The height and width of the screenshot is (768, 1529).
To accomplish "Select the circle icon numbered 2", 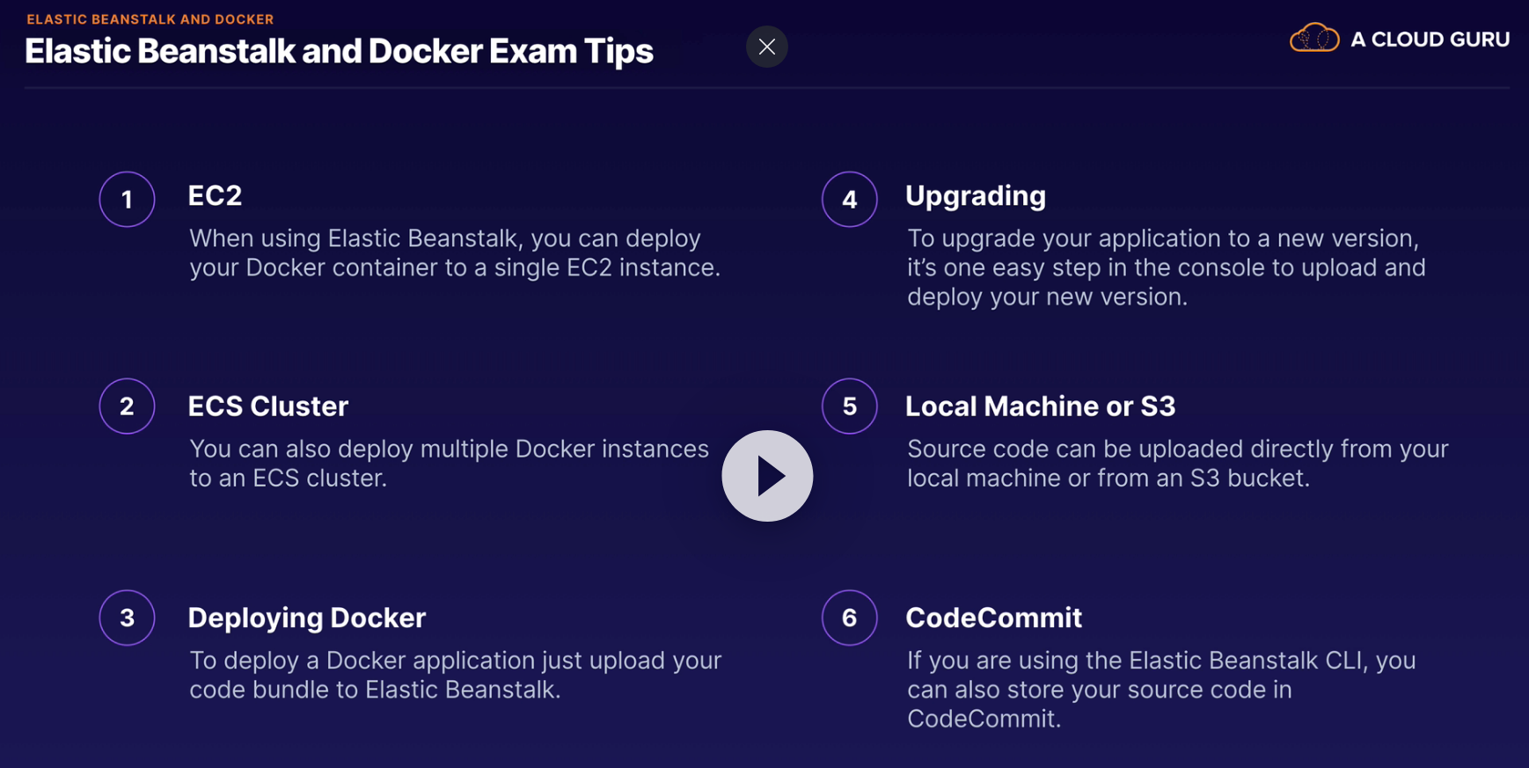I will (x=127, y=406).
